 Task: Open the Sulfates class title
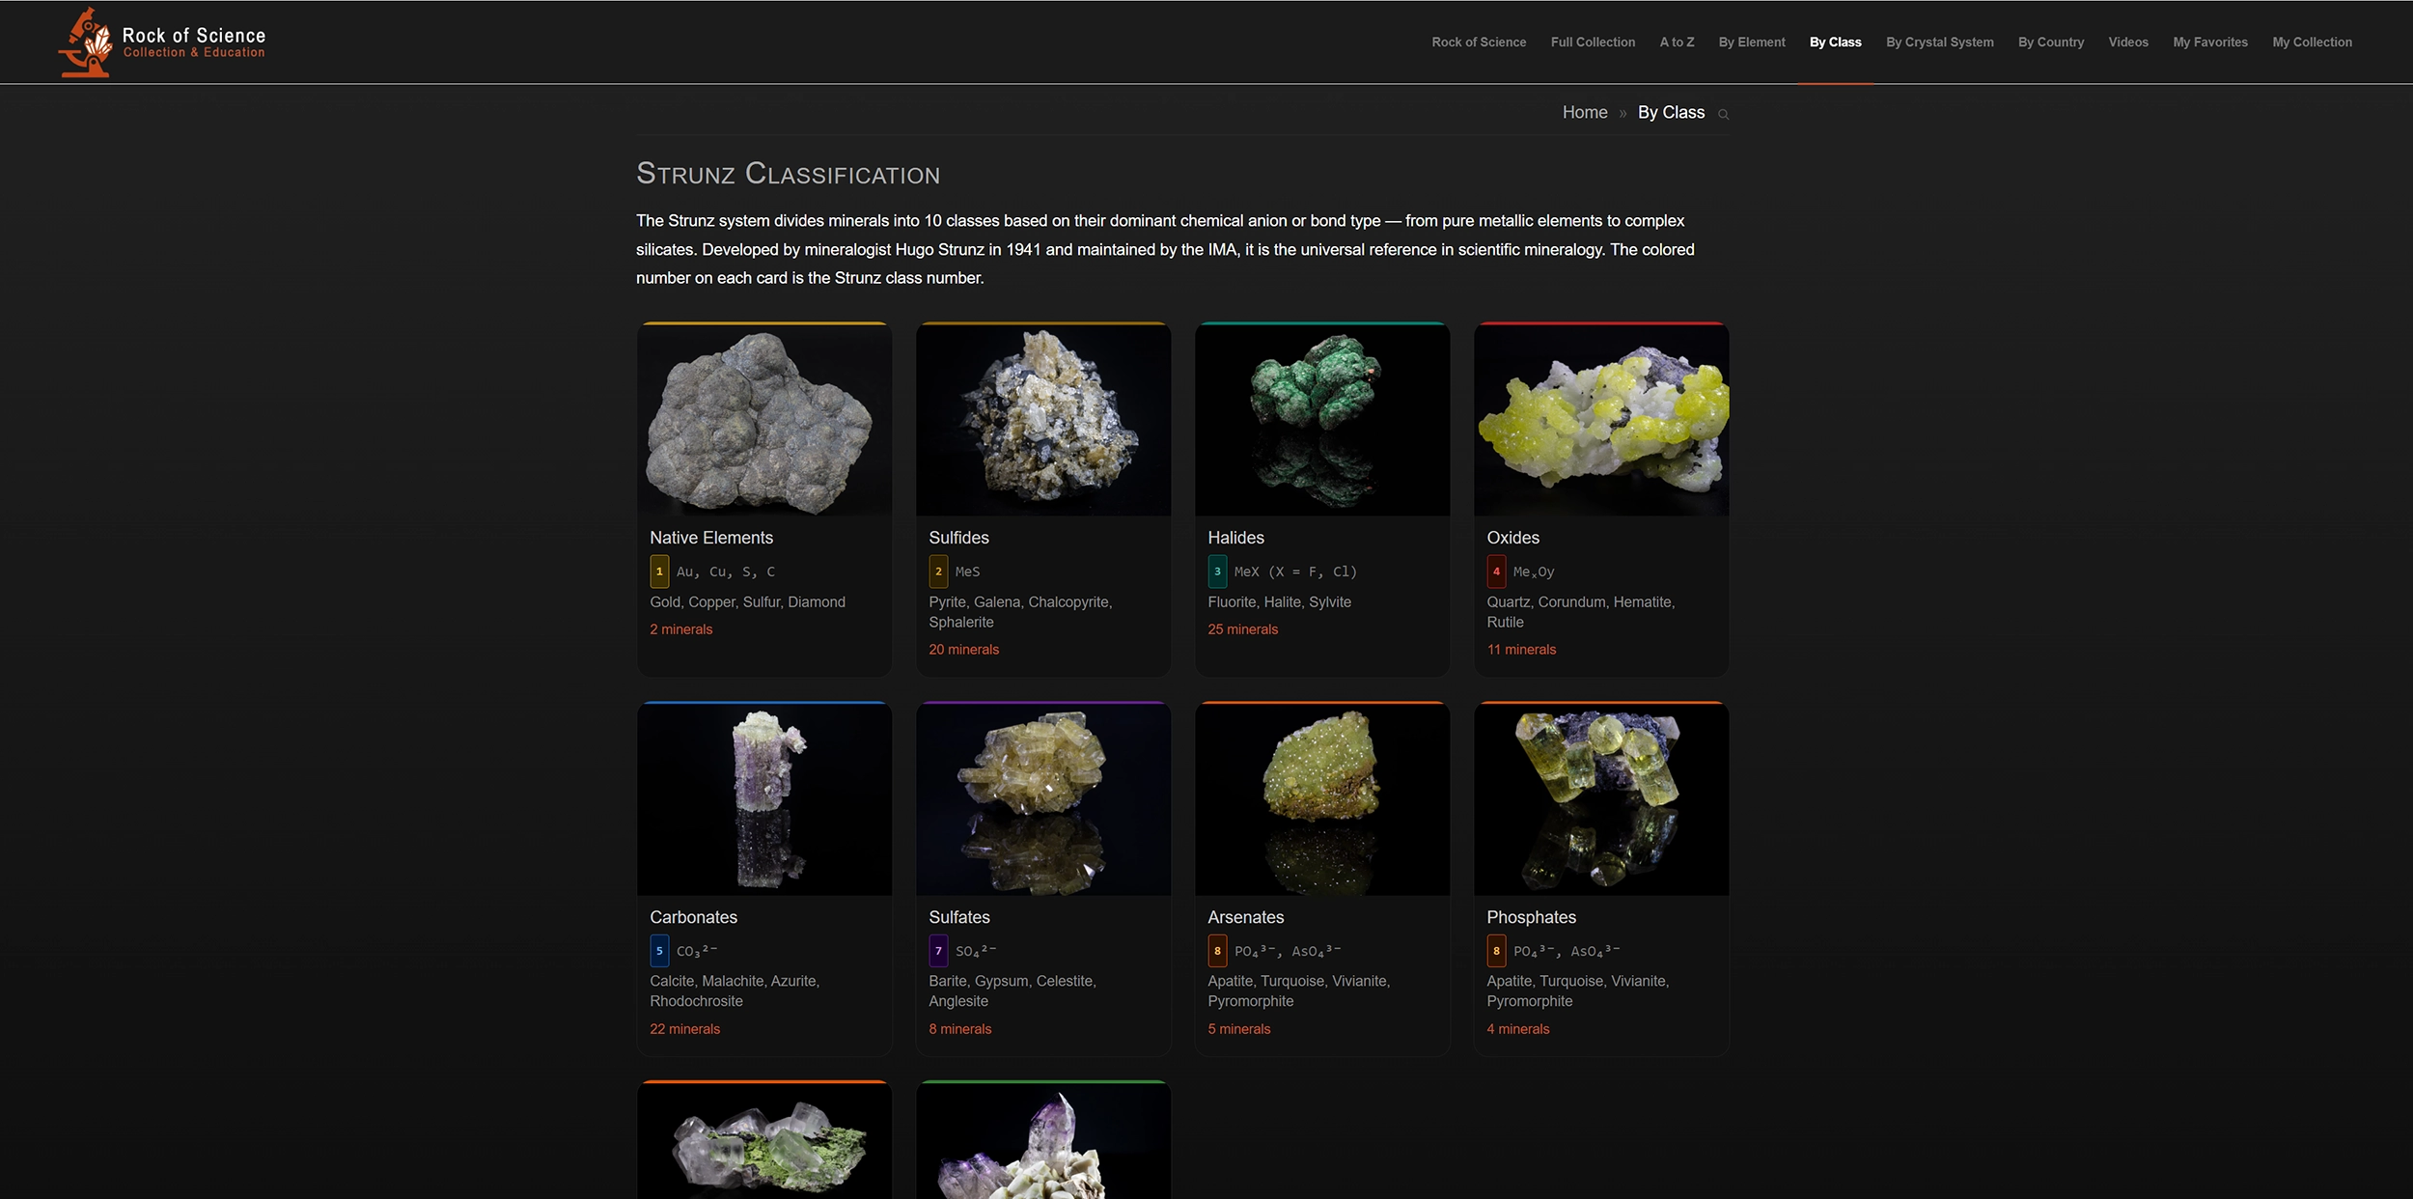(959, 917)
